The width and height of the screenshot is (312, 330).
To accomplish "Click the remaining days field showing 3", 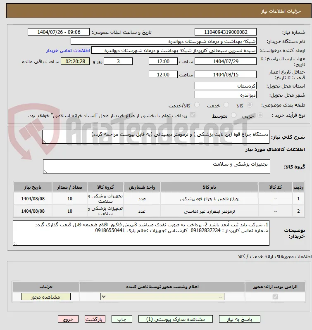I will point(118,61).
